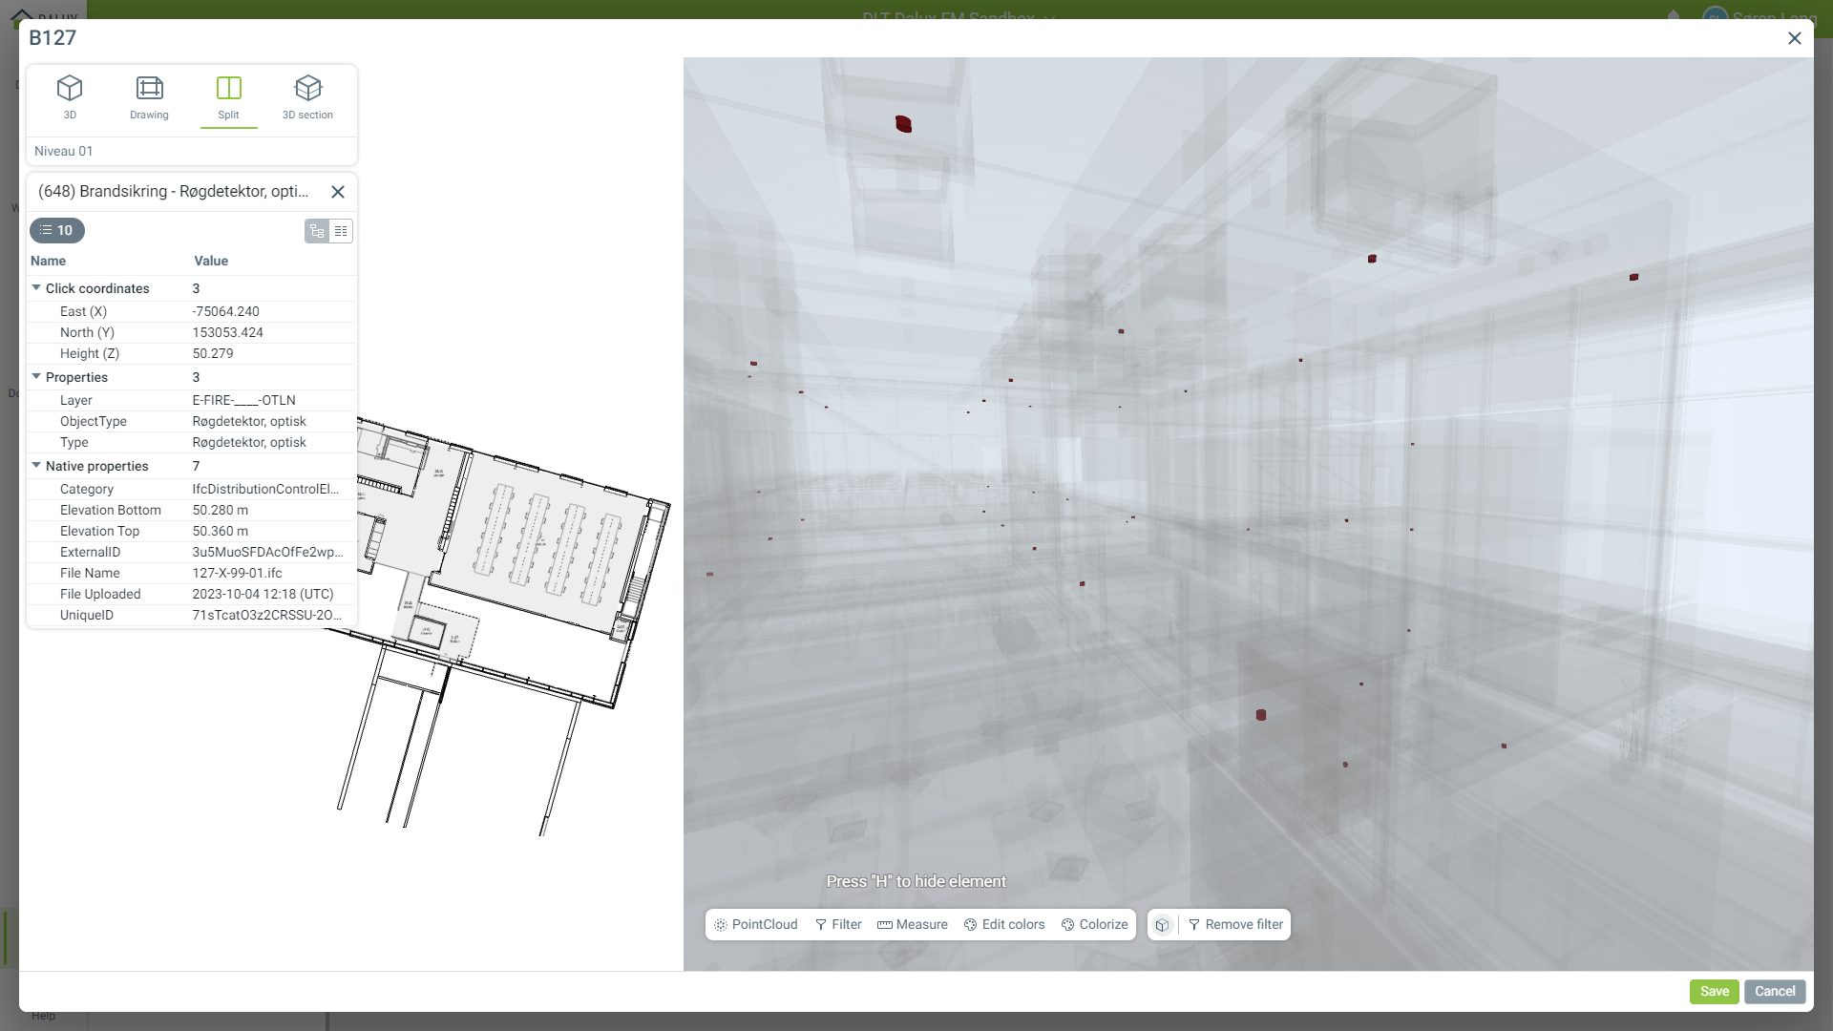Image resolution: width=1833 pixels, height=1031 pixels.
Task: Switch properties to tree view
Action: pos(317,231)
